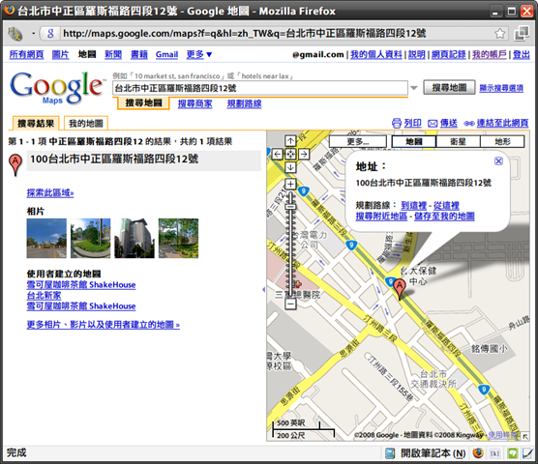Screen dimensions: 538x464
Task: Click the red marker A in results list
Action: 15,165
